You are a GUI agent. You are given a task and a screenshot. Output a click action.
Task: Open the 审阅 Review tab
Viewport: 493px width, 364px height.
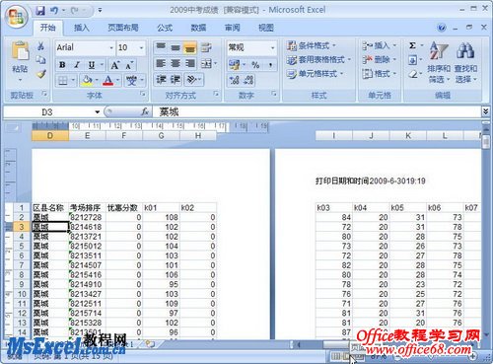pos(233,28)
